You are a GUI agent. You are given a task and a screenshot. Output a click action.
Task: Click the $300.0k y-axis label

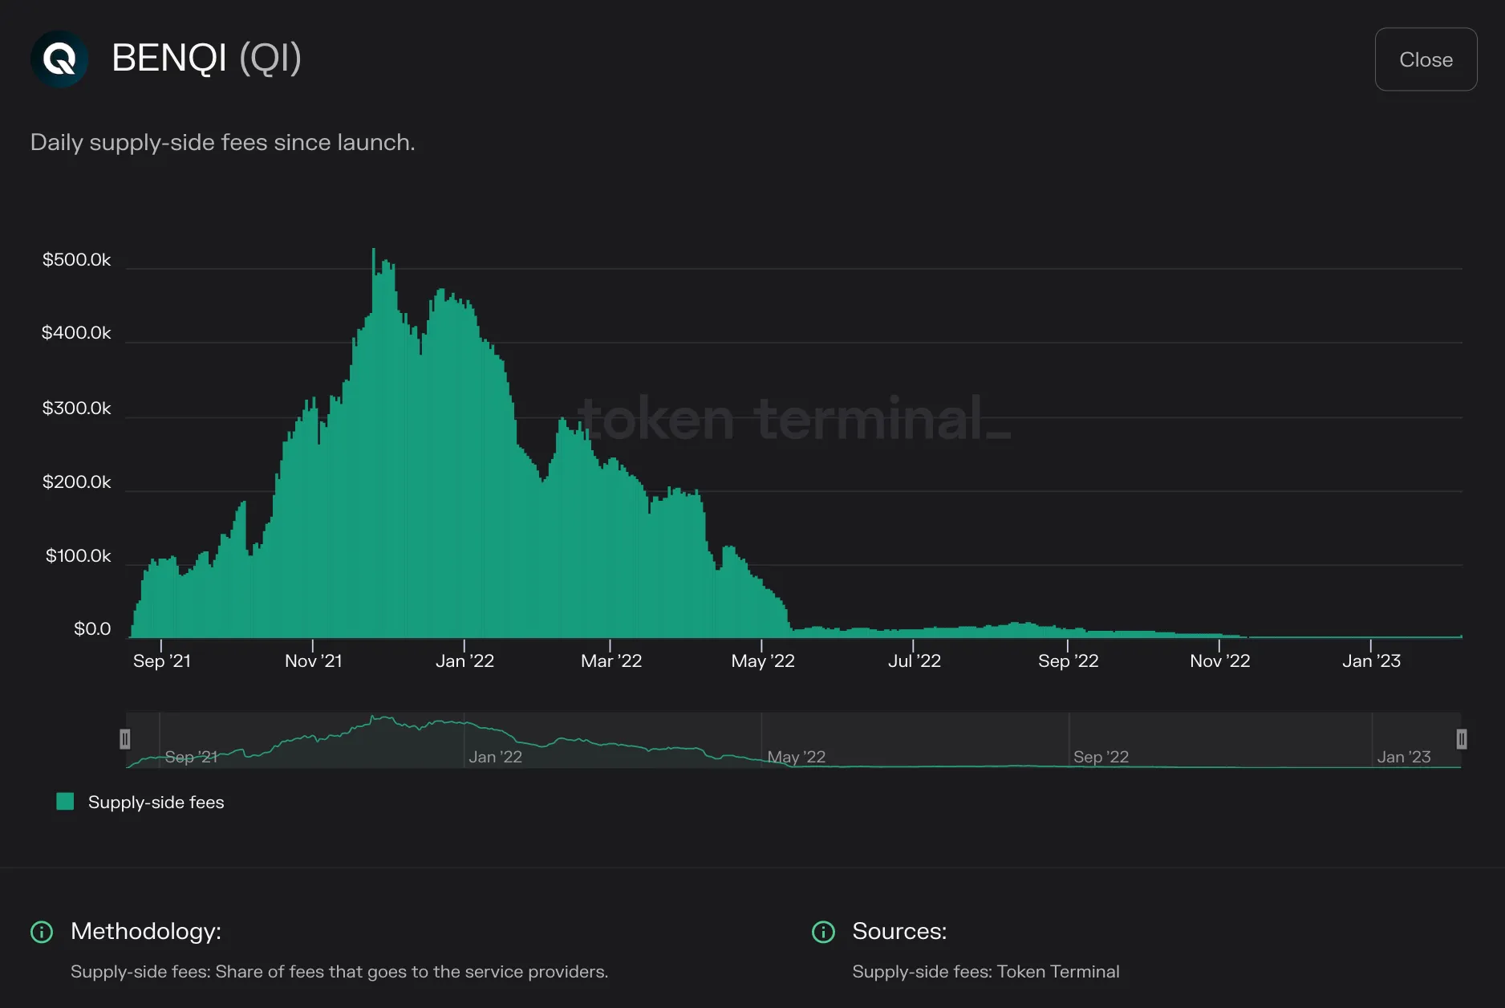tap(76, 408)
